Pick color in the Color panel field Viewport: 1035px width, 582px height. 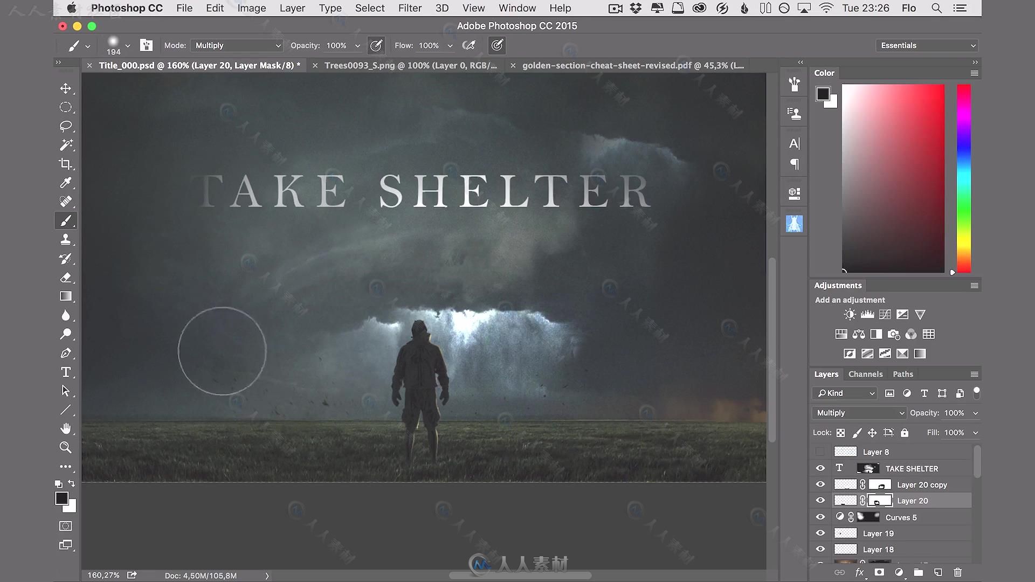tap(893, 178)
